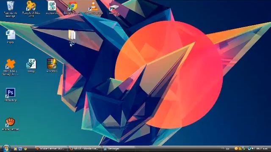
Task: Select the ramreg registry file icon
Action: pos(31,65)
